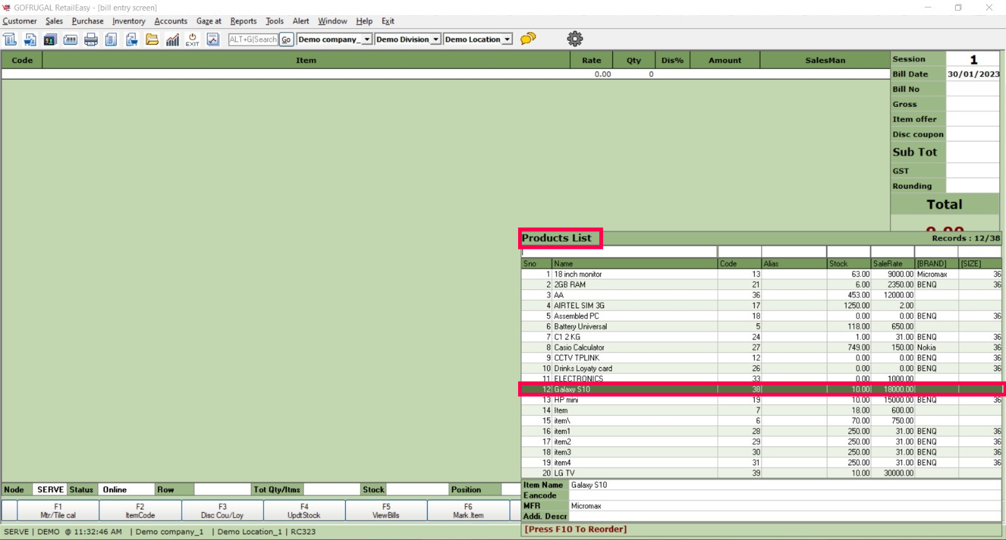Click the Alias column header
This screenshot has height=540, width=1006.
[794, 263]
